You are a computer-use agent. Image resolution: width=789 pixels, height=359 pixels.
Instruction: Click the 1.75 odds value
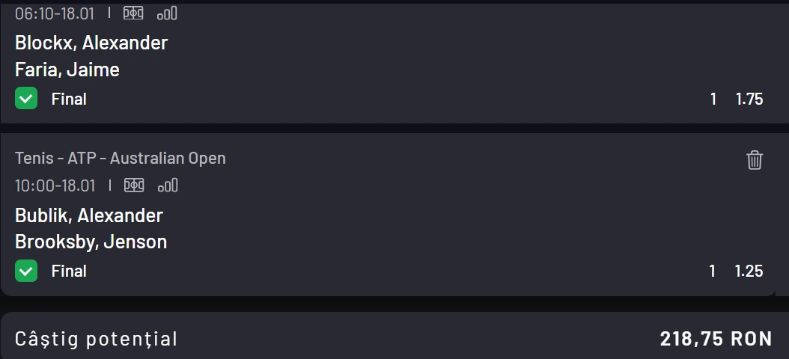(x=749, y=99)
